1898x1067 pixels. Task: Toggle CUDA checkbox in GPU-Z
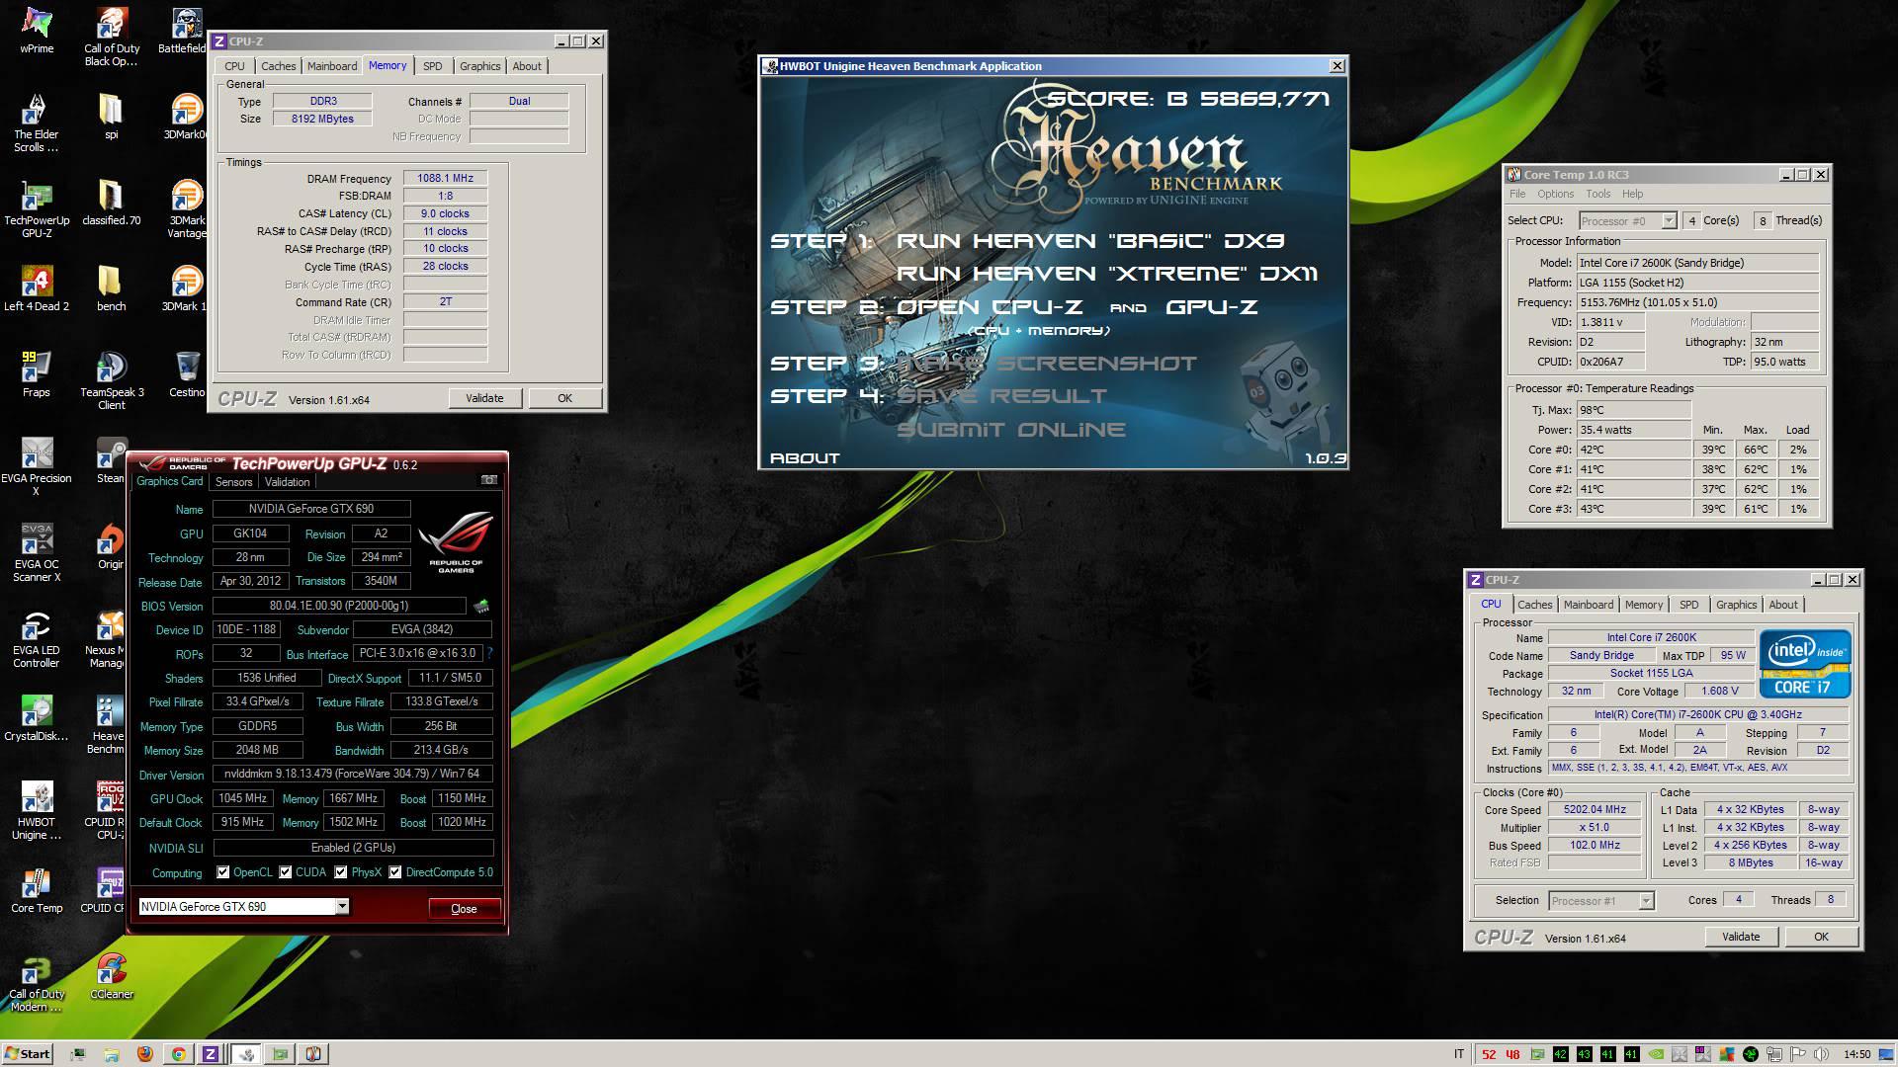click(286, 872)
